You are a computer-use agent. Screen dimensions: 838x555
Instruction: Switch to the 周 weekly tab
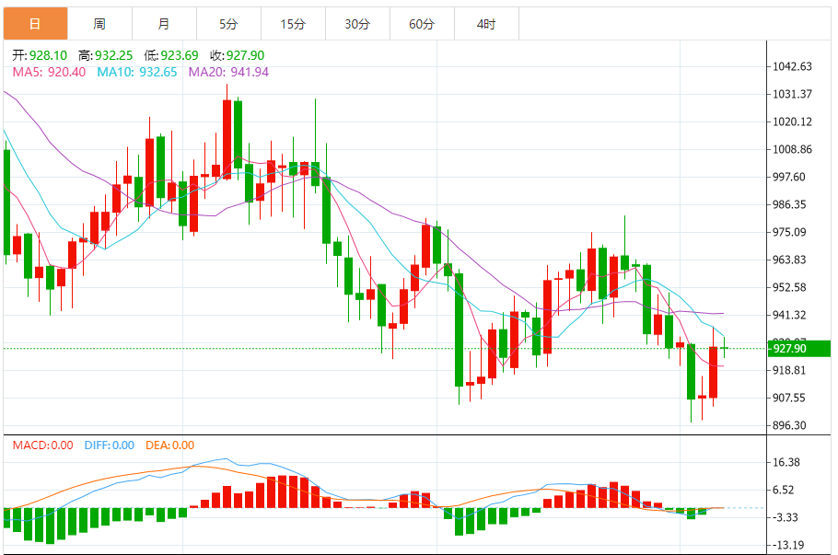(100, 24)
